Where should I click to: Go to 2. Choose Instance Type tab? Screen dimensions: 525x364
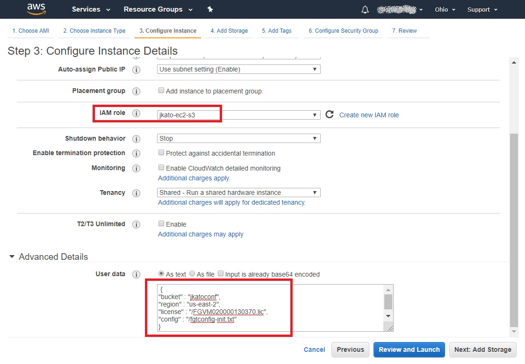pyautogui.click(x=94, y=31)
